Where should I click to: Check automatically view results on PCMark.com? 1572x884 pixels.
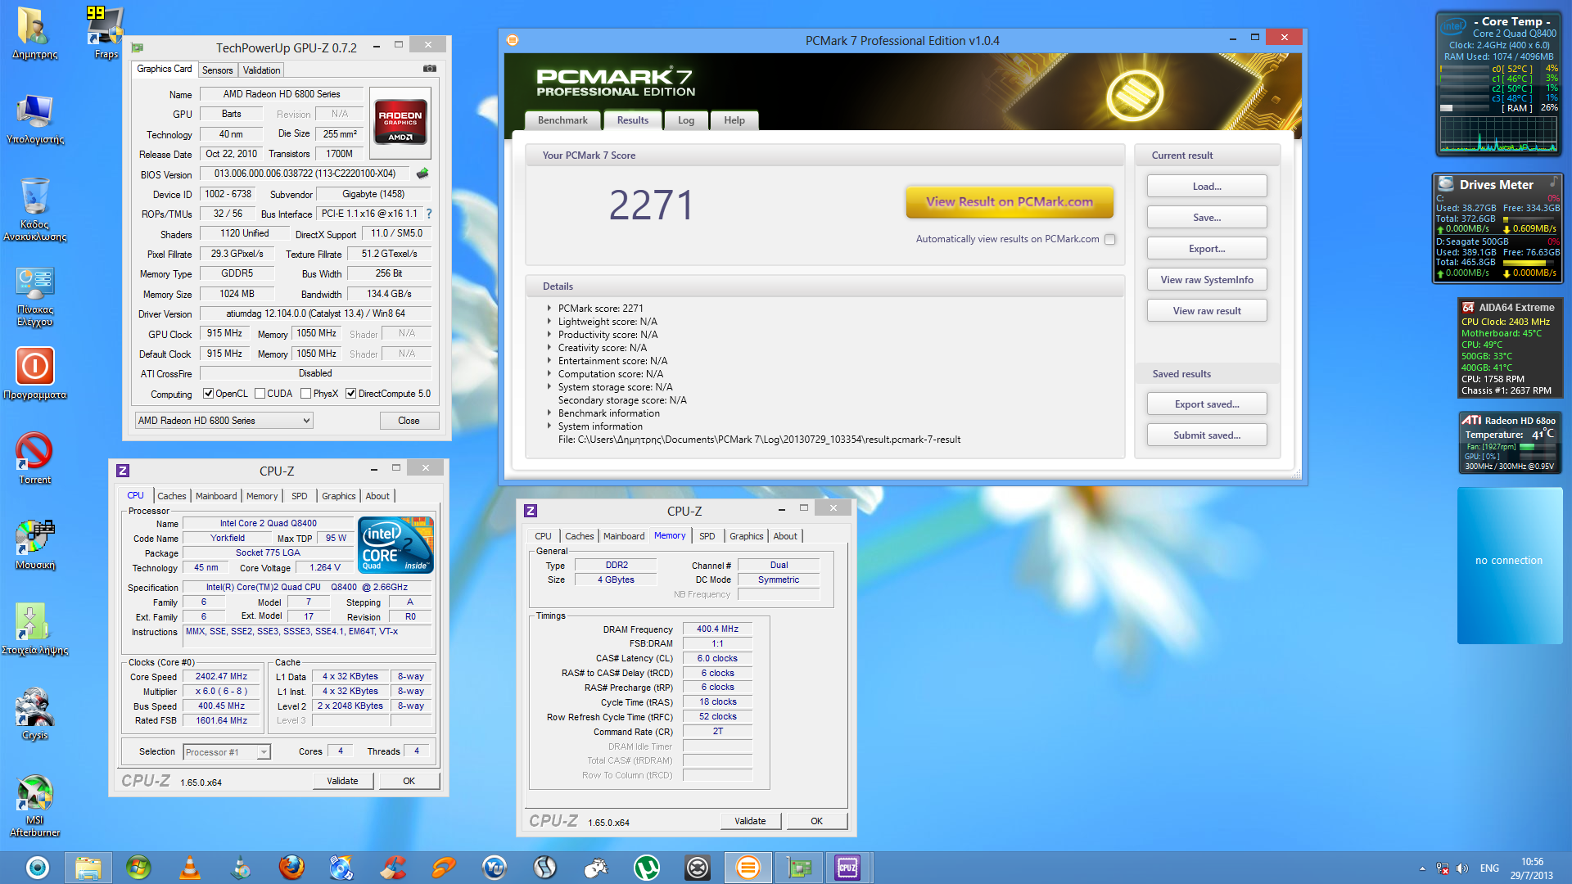[1110, 239]
